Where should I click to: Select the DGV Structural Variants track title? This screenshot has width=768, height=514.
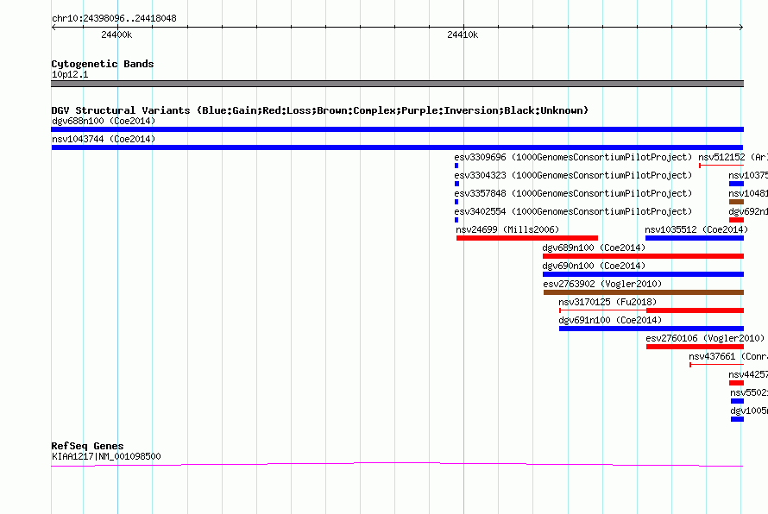pos(320,110)
